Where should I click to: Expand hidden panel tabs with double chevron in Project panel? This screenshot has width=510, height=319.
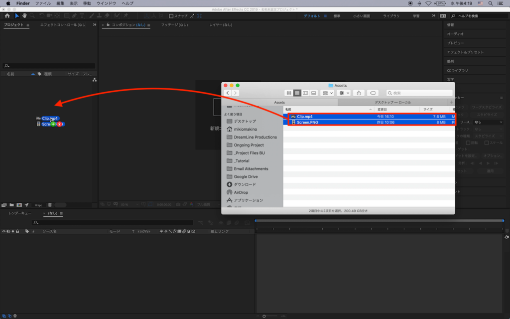click(x=94, y=25)
